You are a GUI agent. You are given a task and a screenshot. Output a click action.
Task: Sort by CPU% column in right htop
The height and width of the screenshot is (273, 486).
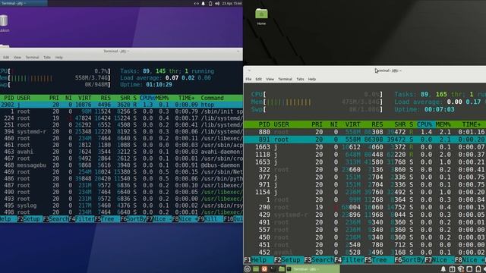pyautogui.click(x=424, y=124)
